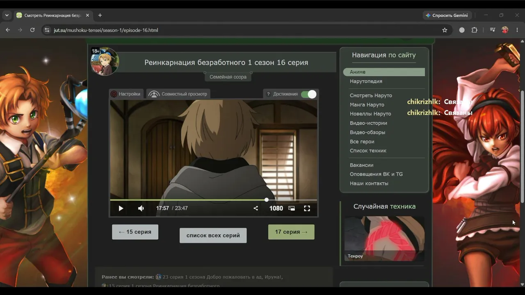Go to the next episode, 17 серия
Image resolution: width=525 pixels, height=295 pixels.
pyautogui.click(x=291, y=232)
